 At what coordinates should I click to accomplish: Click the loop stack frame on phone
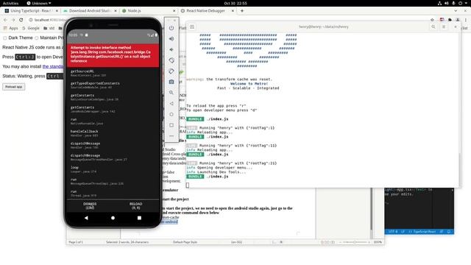pos(113,169)
